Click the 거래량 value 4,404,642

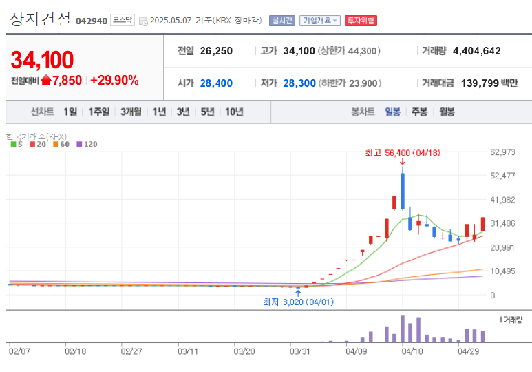click(x=477, y=51)
